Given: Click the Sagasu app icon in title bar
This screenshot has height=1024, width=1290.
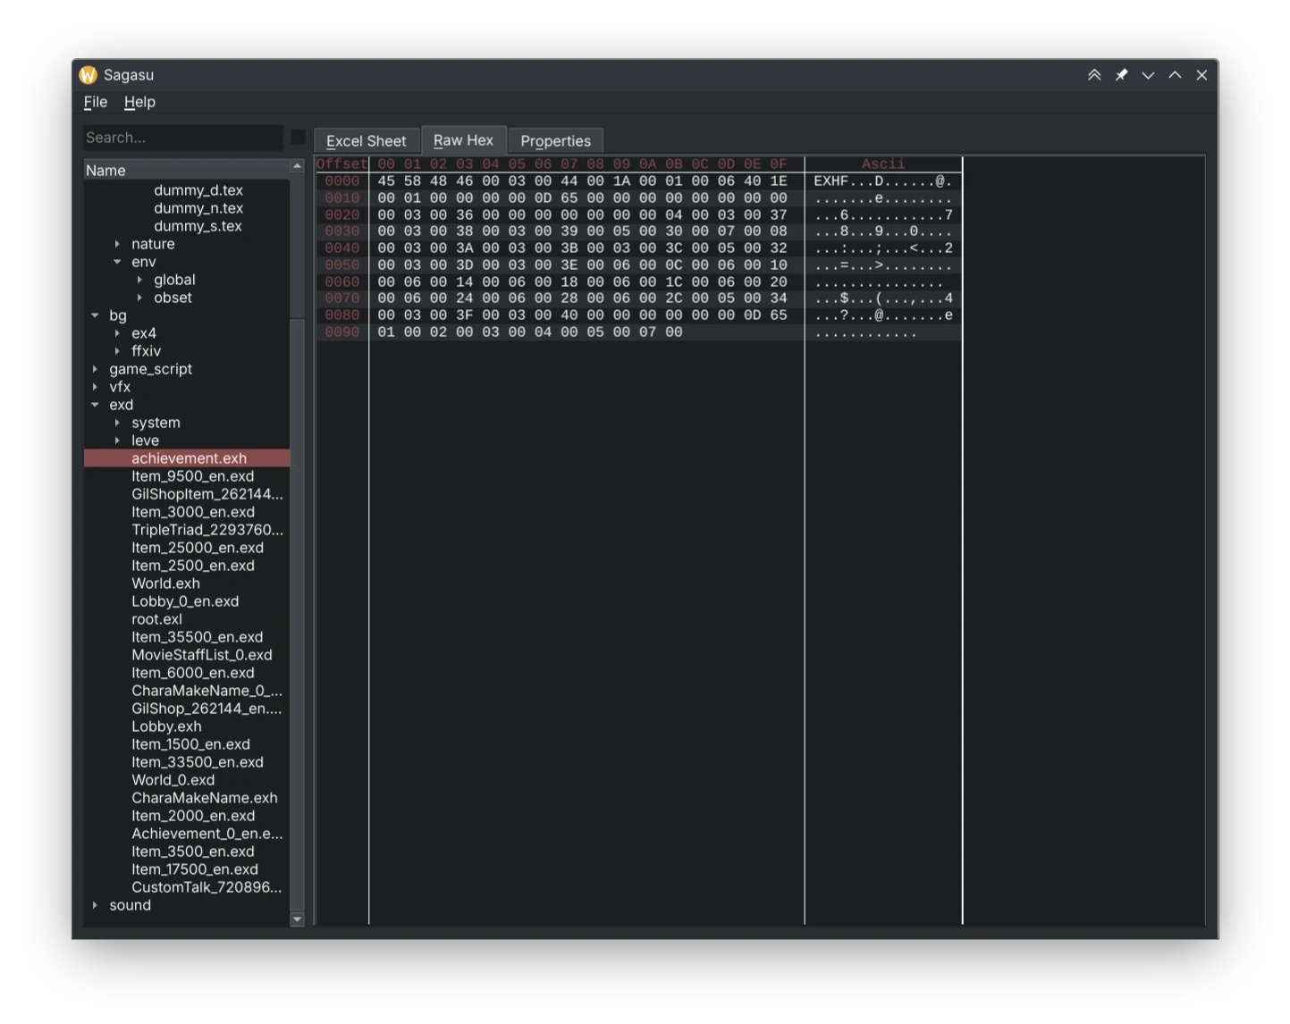Looking at the screenshot, I should (x=88, y=75).
